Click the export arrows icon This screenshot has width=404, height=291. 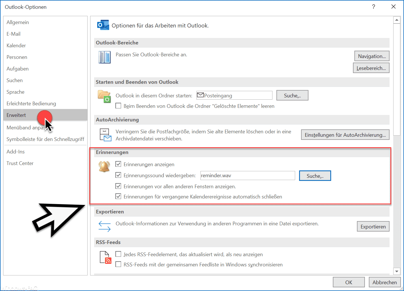pos(104,226)
